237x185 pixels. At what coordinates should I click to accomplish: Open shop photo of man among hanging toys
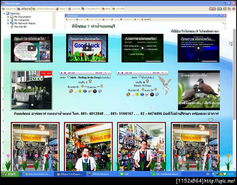[141, 146]
